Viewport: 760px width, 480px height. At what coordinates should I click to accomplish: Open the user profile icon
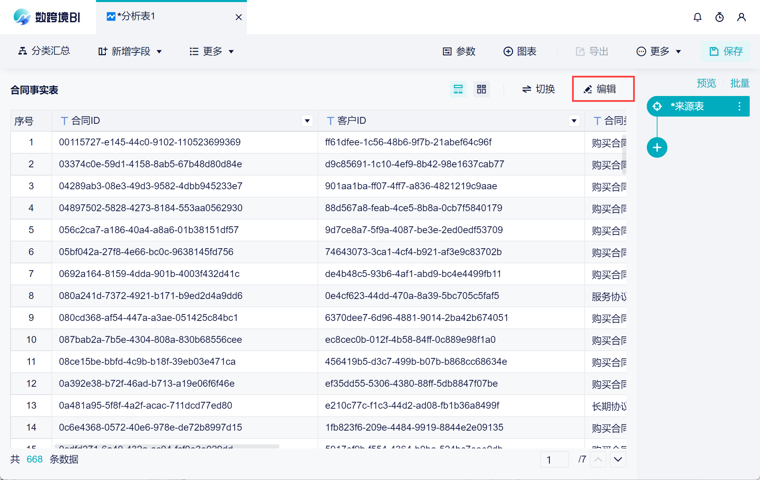pyautogui.click(x=741, y=17)
